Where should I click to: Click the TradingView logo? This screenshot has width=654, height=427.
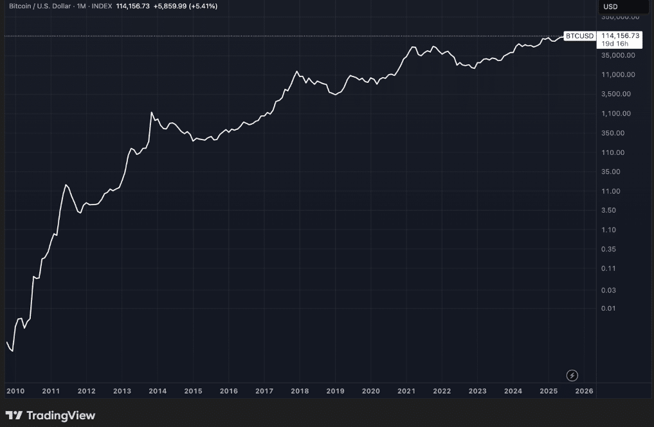tap(50, 415)
